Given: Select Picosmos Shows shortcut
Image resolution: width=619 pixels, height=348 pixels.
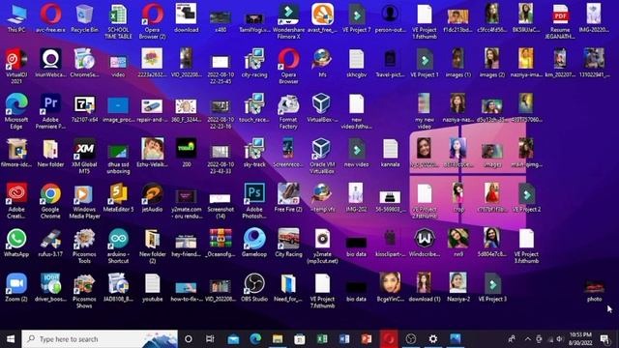Looking at the screenshot, I should 84,291.
